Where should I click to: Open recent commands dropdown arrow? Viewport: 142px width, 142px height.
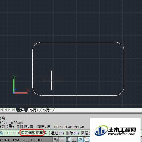click(x=4, y=133)
